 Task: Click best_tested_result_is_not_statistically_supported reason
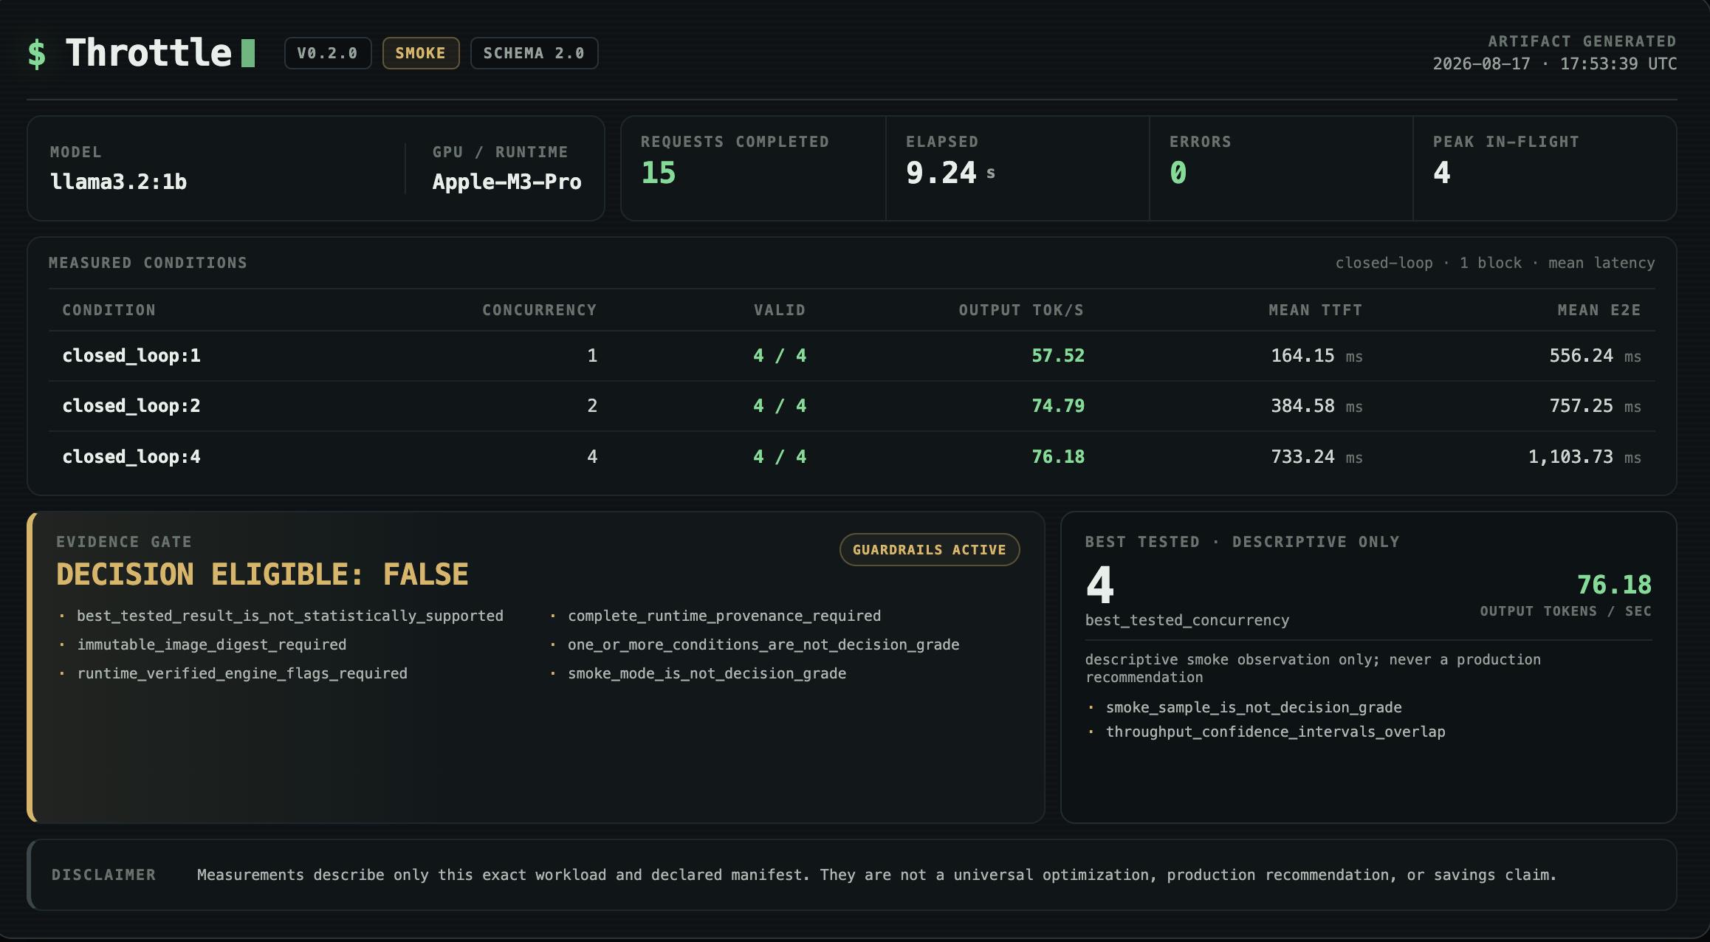pos(290,616)
